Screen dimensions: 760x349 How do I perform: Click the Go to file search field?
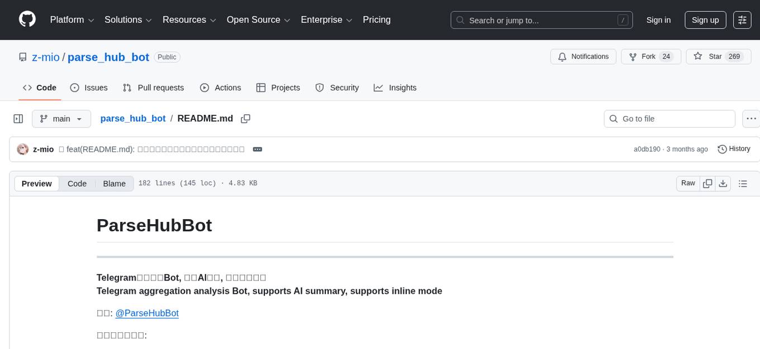669,118
